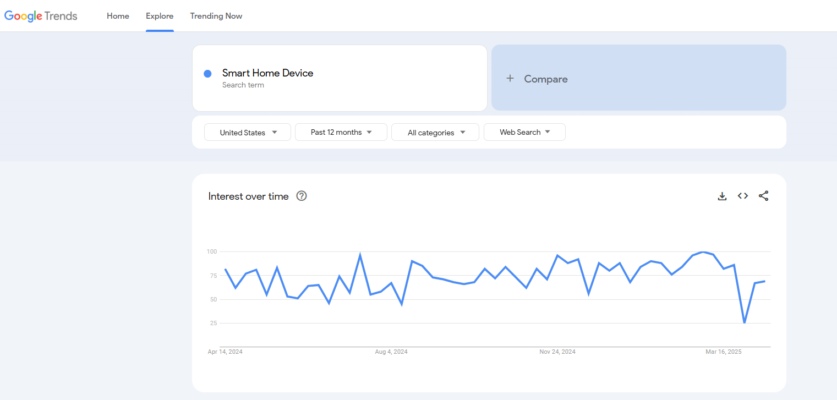This screenshot has height=400, width=837.
Task: Select the Explore tab
Action: [160, 16]
